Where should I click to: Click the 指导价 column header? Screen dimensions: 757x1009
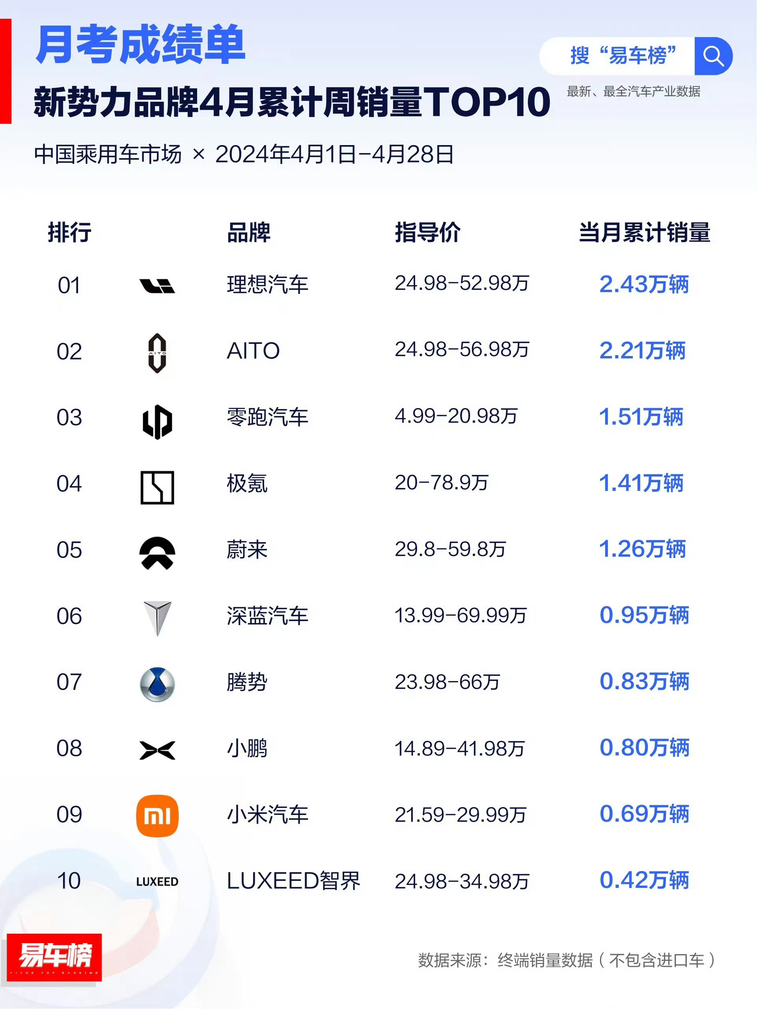click(x=428, y=232)
